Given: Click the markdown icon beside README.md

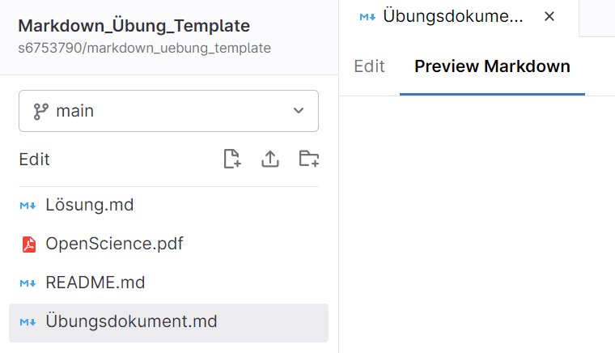Looking at the screenshot, I should tap(28, 283).
